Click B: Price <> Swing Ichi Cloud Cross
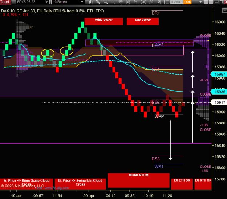 pyautogui.click(x=80, y=184)
